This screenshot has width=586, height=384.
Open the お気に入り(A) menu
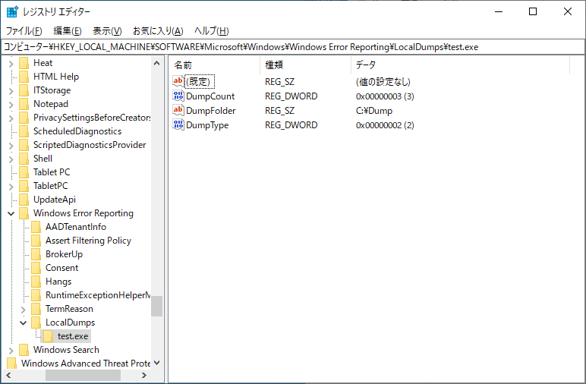click(158, 31)
